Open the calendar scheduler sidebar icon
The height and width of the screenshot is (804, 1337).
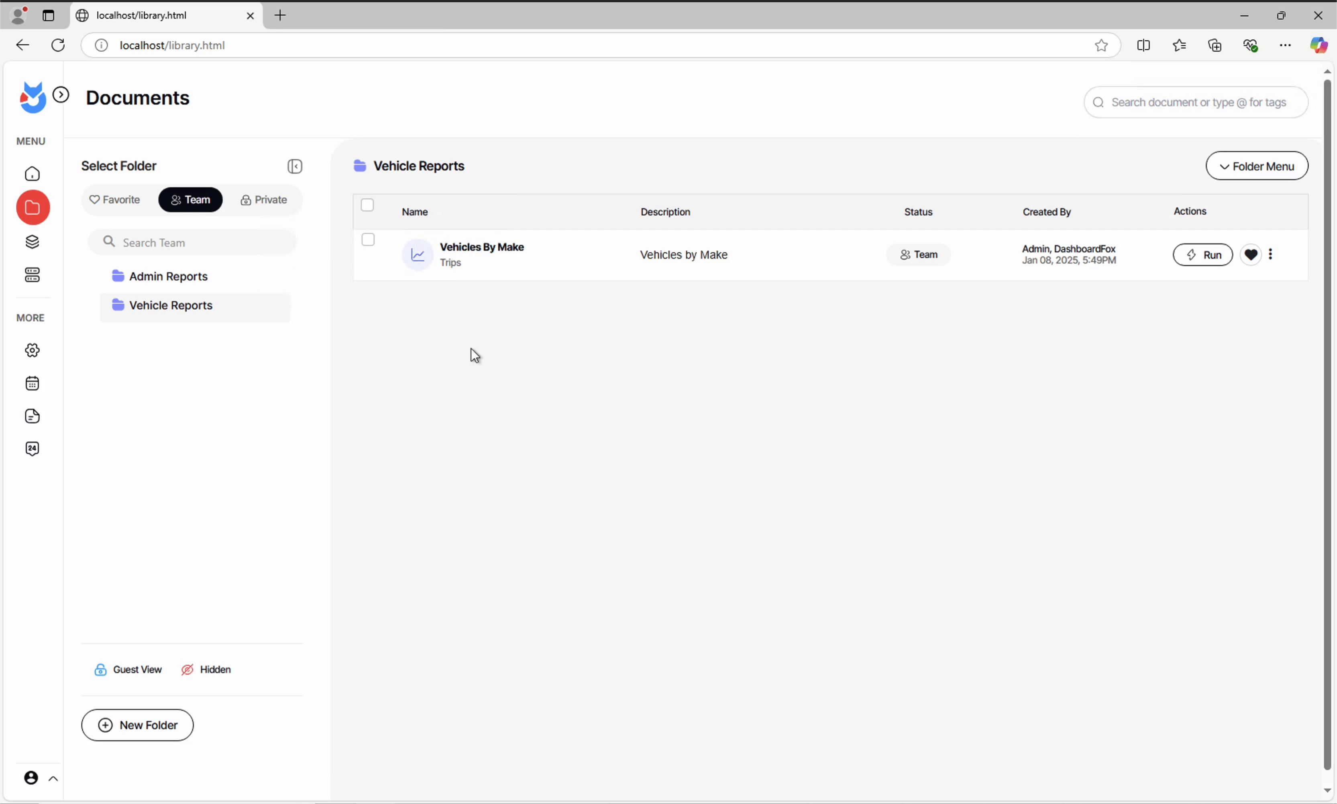click(33, 384)
